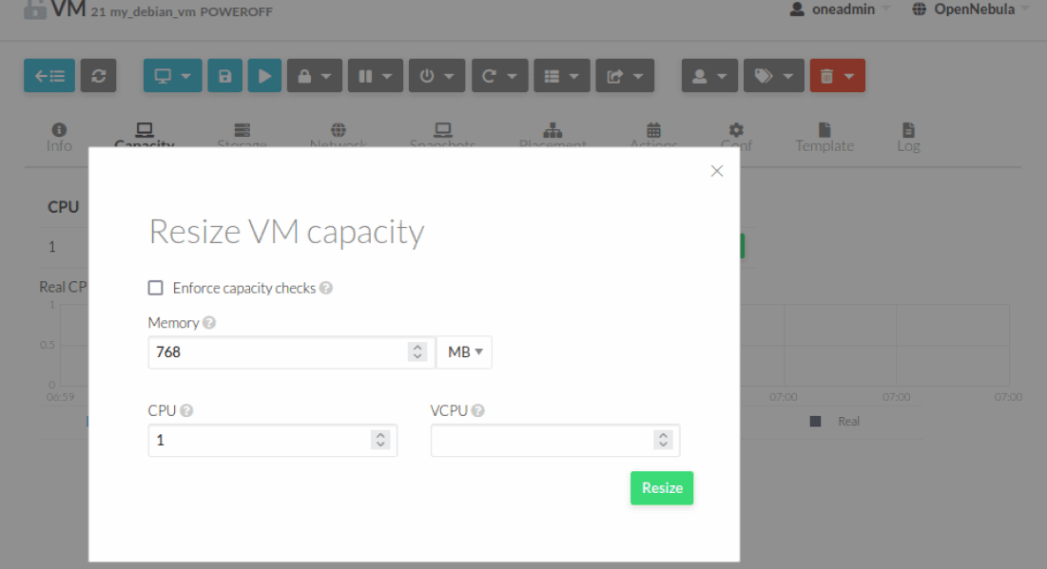Image resolution: width=1047 pixels, height=569 pixels.
Task: Open the Log tab
Action: pyautogui.click(x=908, y=137)
